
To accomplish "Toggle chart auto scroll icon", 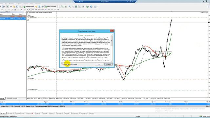I will [80, 7].
